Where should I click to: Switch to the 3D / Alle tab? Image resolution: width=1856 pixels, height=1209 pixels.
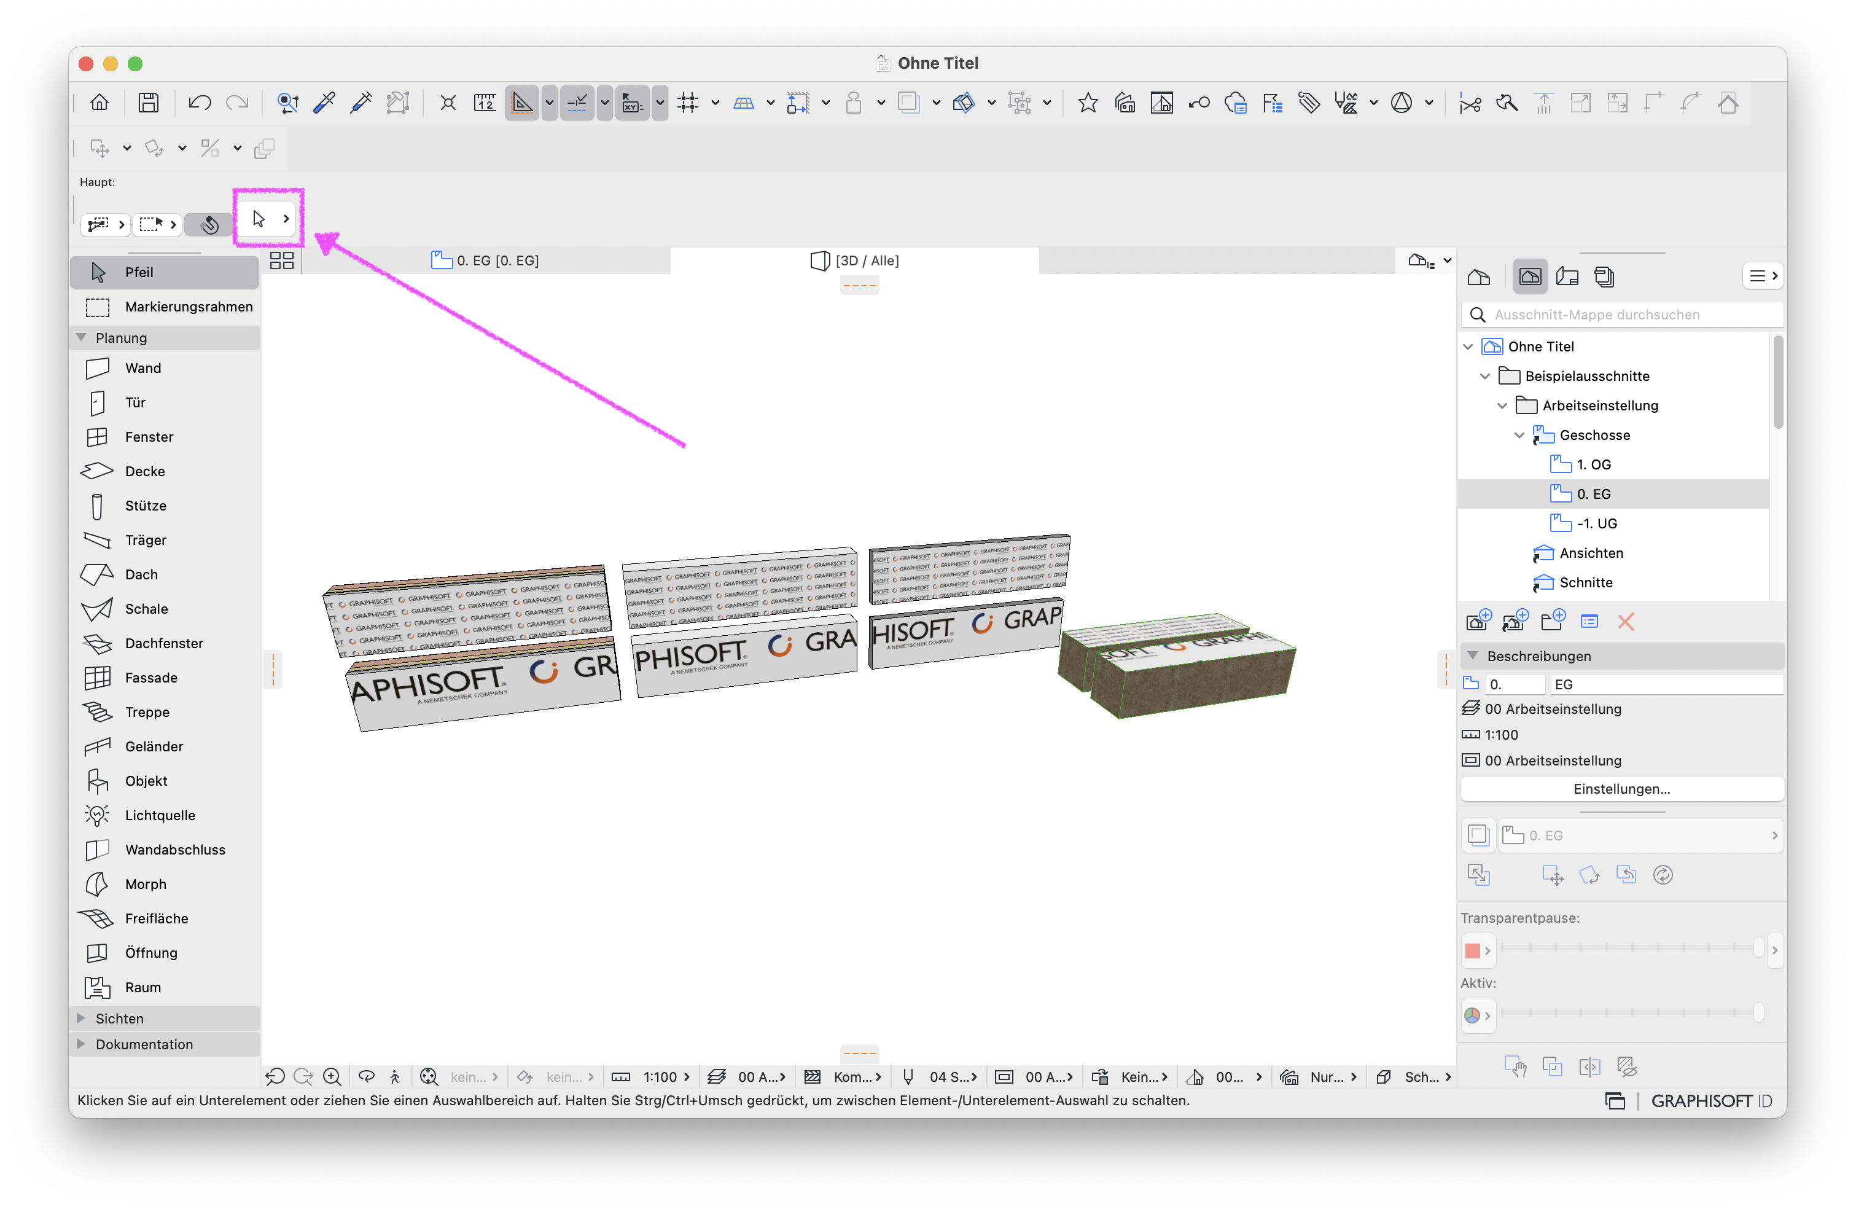pyautogui.click(x=855, y=260)
